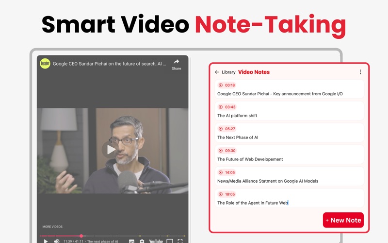Enter fullscreen mode in the video player

180,241
